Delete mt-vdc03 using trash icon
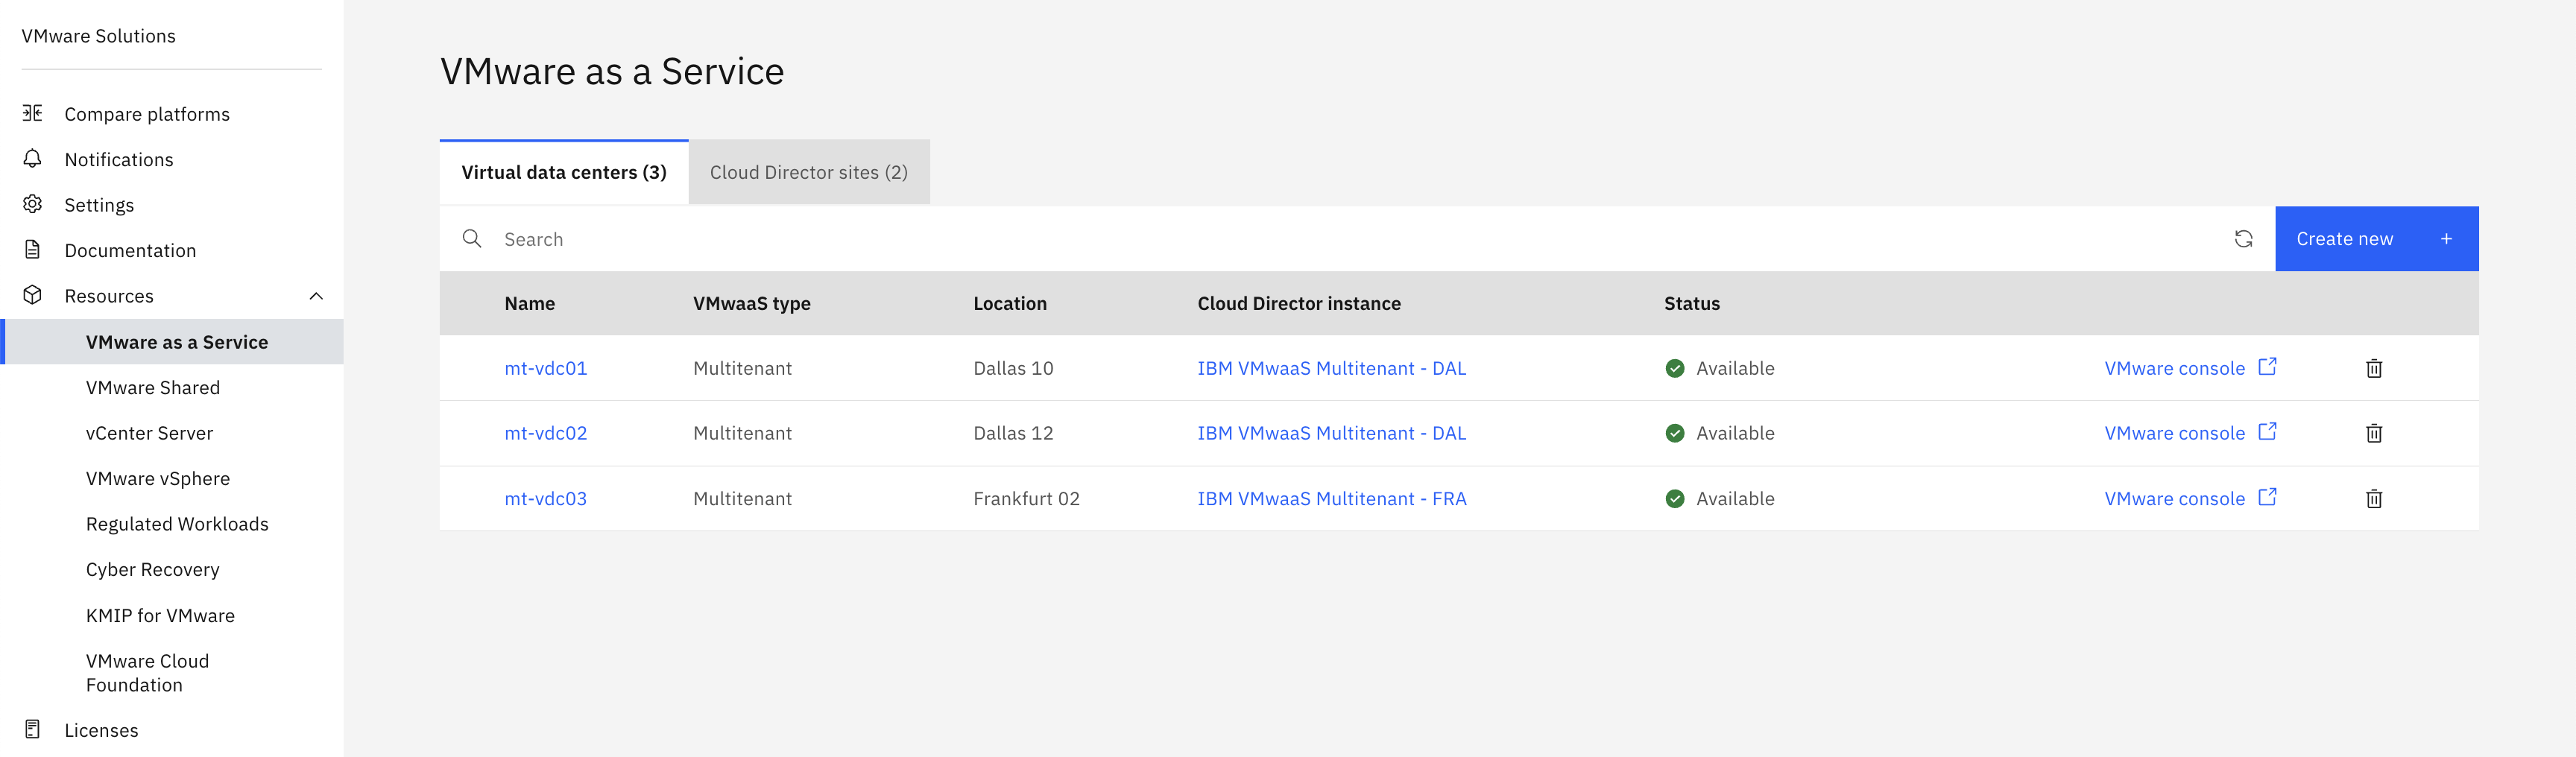Image resolution: width=2576 pixels, height=757 pixels. (2373, 499)
